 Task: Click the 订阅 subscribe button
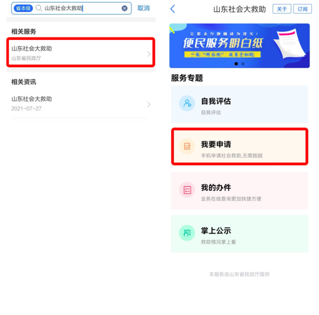pos(302,9)
